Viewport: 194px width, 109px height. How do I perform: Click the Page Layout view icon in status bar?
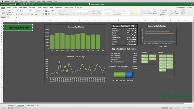[x=167, y=108]
